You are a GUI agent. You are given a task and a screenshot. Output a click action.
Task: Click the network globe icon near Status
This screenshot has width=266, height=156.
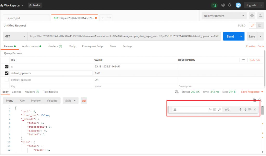[x=177, y=92]
